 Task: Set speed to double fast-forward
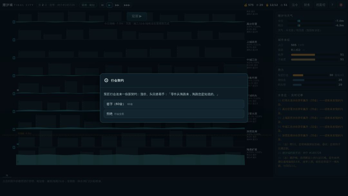(117, 5)
